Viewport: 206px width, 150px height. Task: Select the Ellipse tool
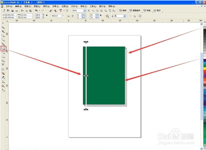[x=3, y=53]
